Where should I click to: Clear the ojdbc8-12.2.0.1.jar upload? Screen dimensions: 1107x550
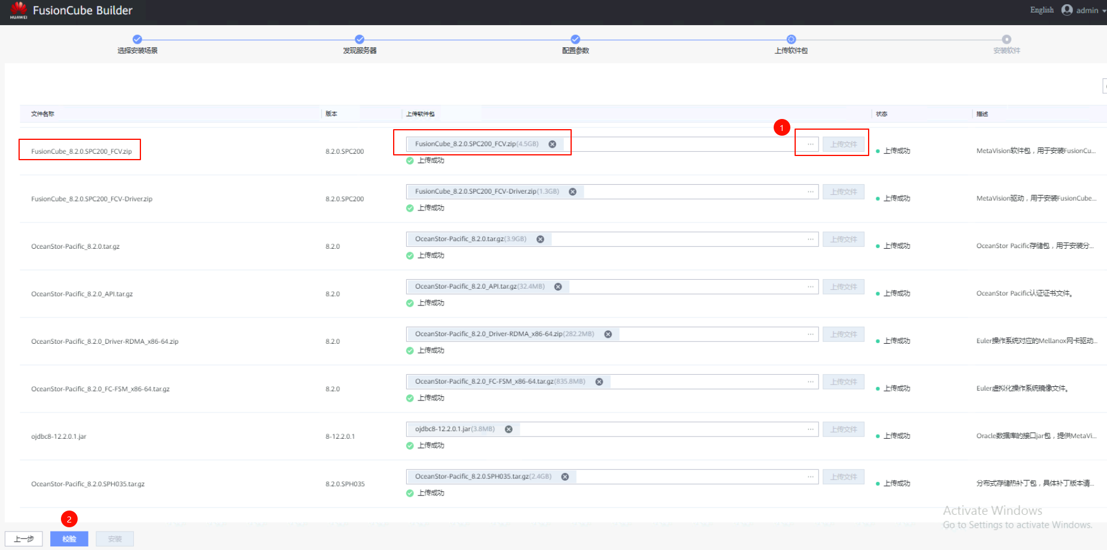pyautogui.click(x=508, y=429)
